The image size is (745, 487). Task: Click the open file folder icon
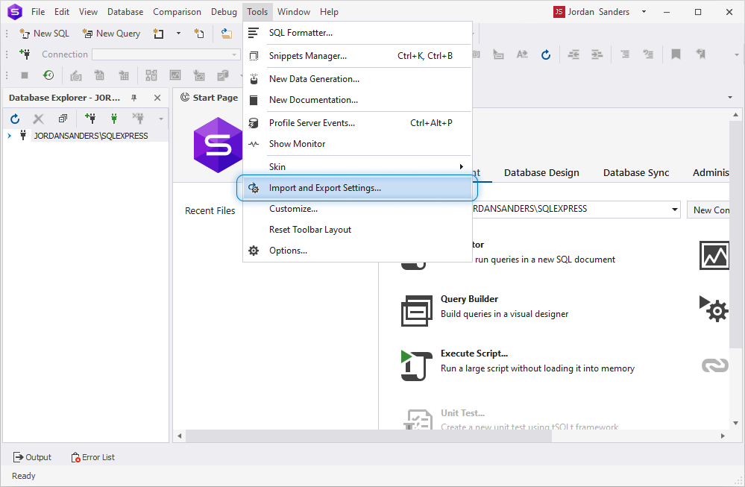click(x=227, y=34)
